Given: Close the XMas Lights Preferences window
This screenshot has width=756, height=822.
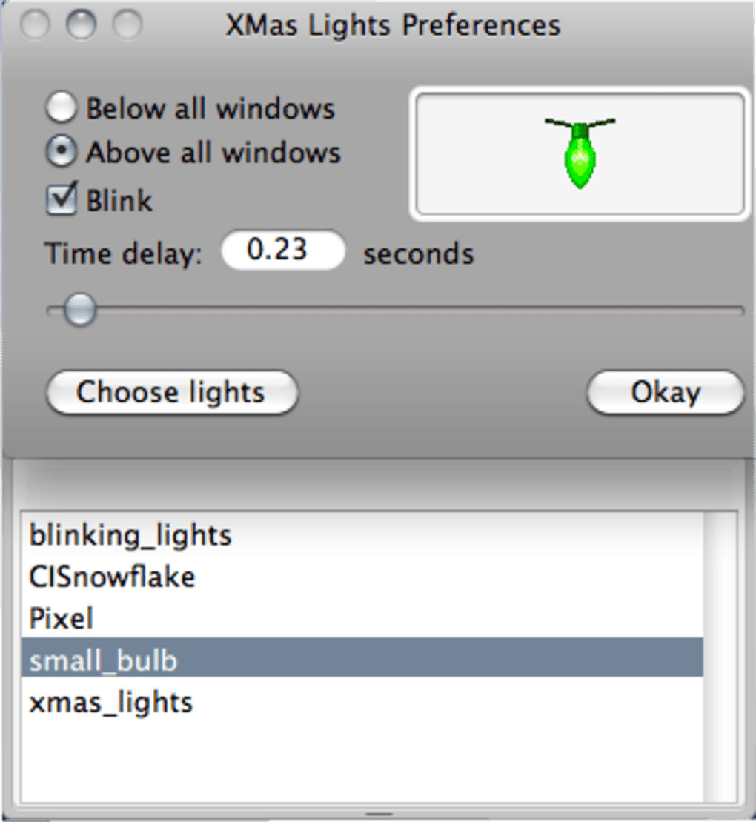Looking at the screenshot, I should tap(35, 26).
